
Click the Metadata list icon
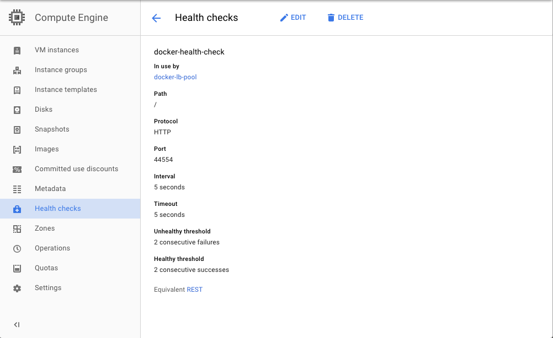(17, 189)
